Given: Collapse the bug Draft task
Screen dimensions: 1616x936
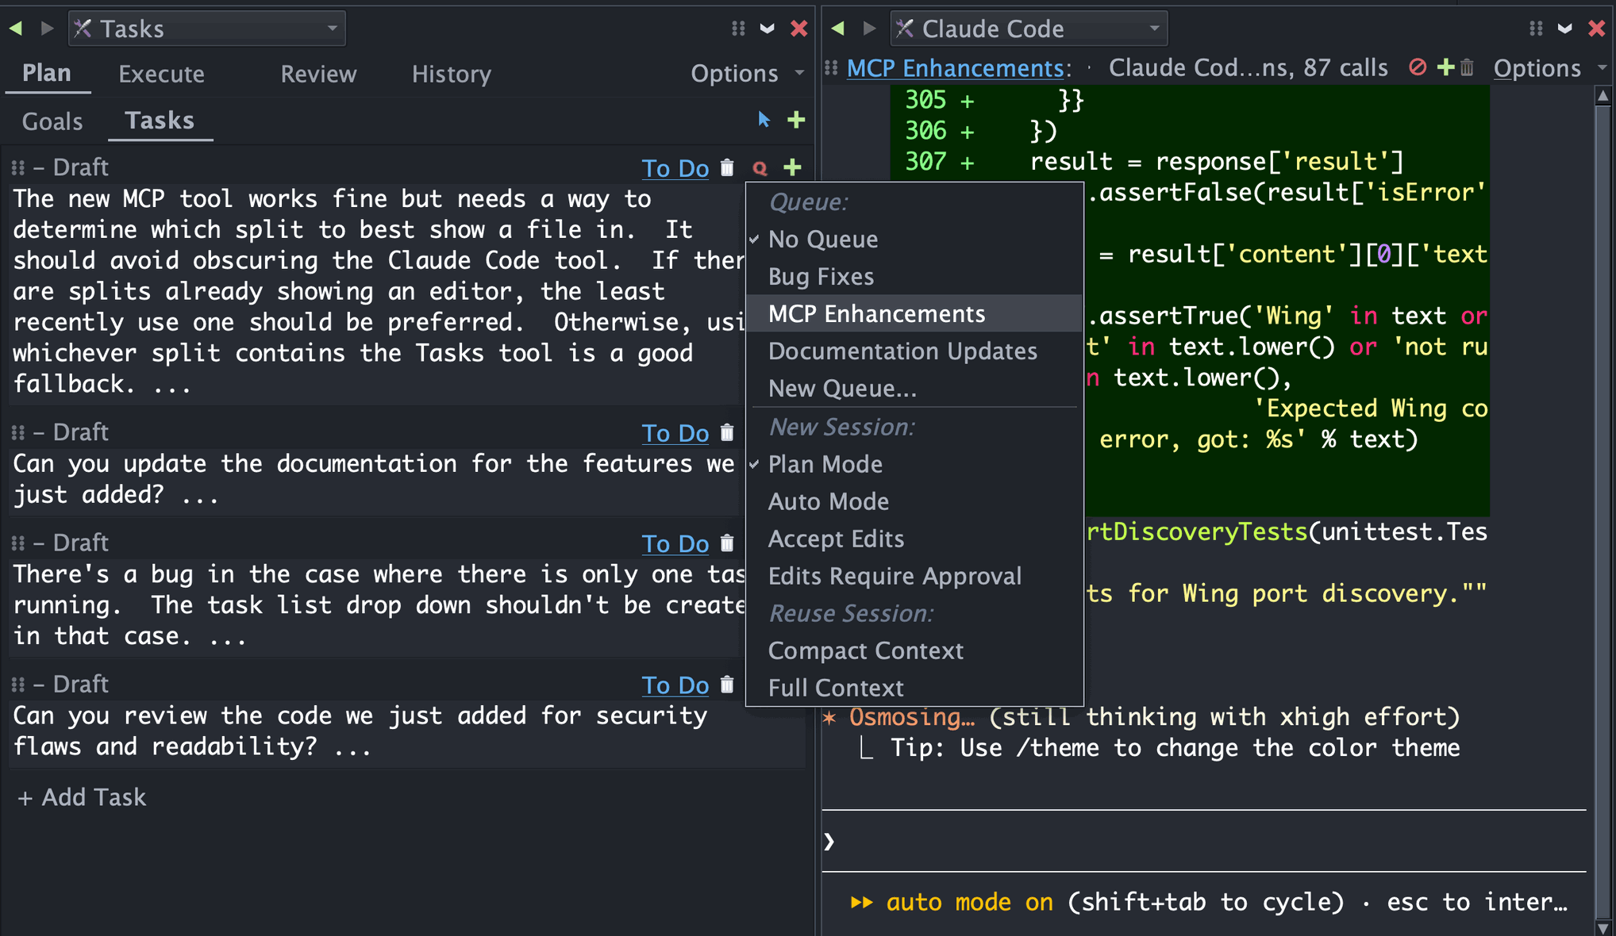Looking at the screenshot, I should click(x=38, y=543).
